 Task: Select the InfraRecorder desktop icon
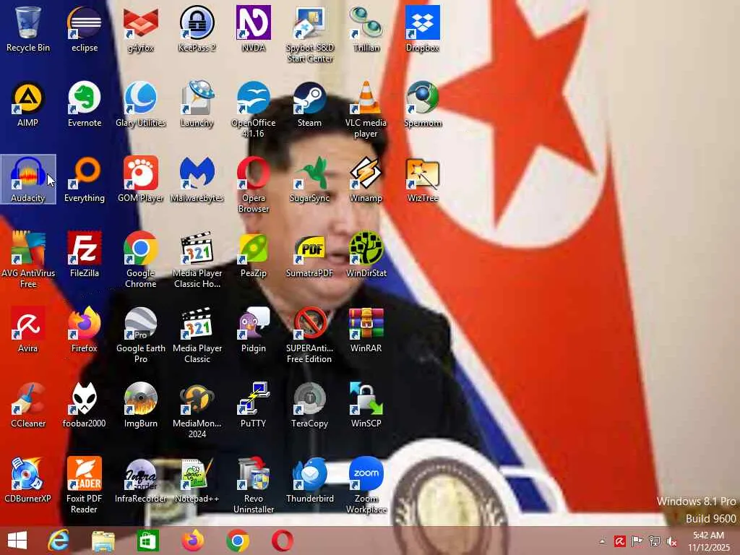pos(141,480)
